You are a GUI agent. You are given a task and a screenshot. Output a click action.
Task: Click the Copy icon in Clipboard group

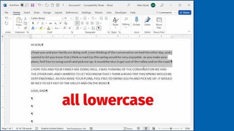point(25,23)
